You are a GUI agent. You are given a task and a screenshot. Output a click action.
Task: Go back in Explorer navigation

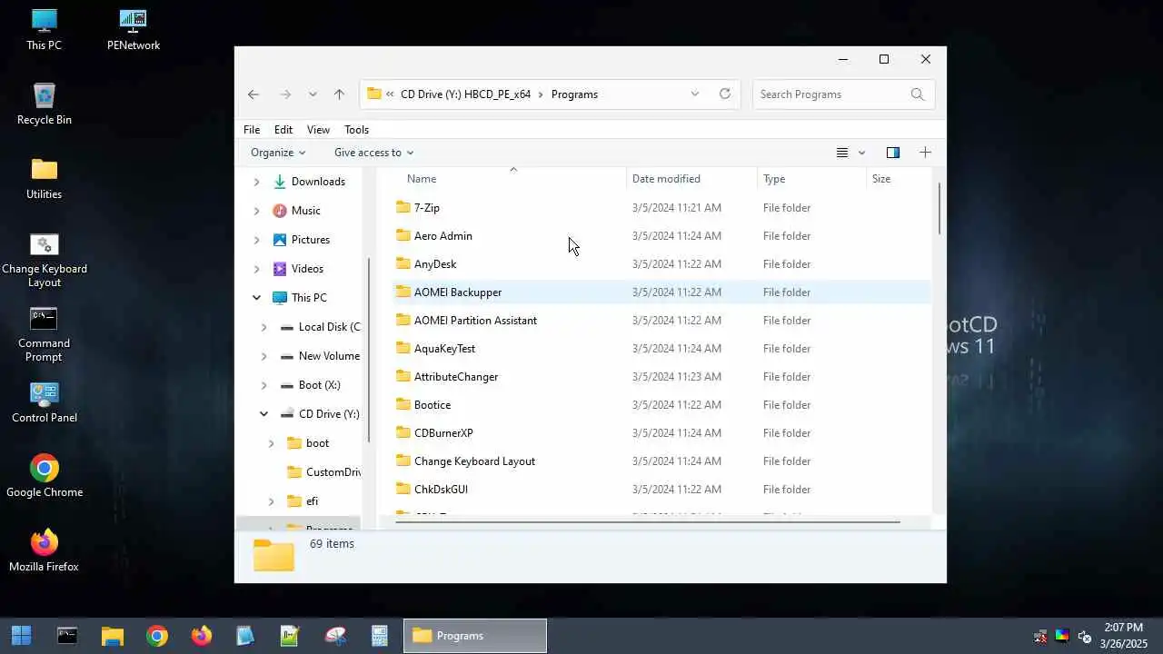(x=253, y=94)
